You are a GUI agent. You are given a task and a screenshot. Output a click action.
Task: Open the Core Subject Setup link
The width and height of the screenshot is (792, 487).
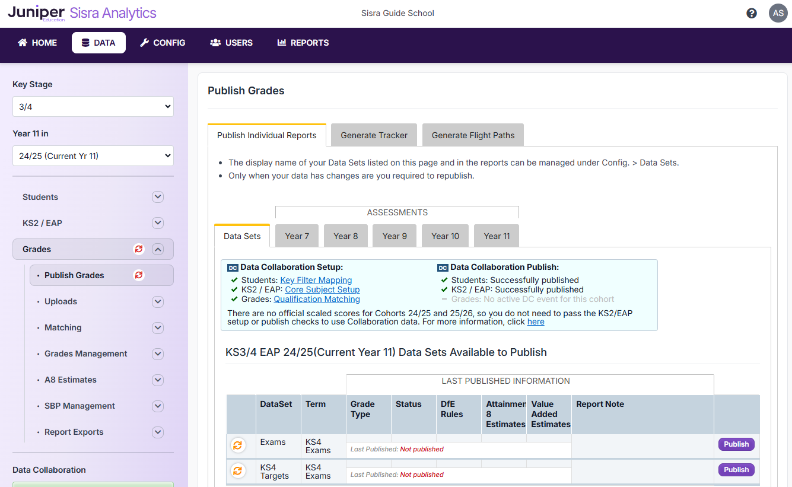tap(322, 289)
